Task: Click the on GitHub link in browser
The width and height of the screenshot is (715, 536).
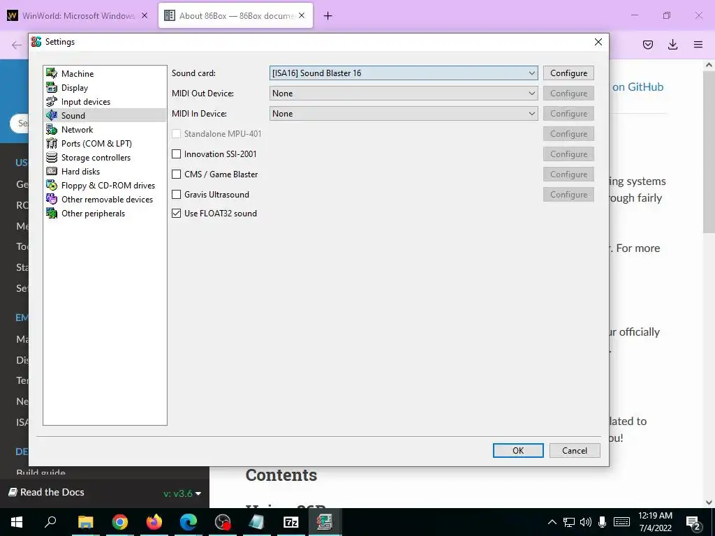Action: tap(637, 87)
